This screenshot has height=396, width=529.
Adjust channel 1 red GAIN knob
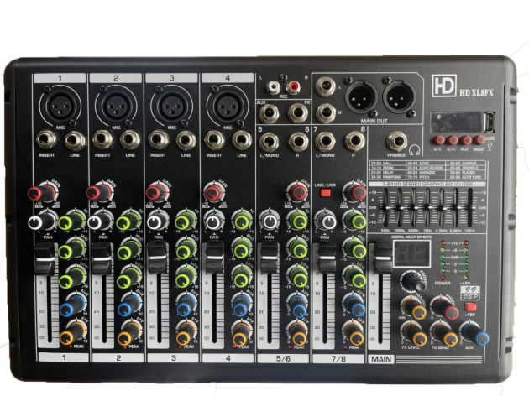pos(42,193)
